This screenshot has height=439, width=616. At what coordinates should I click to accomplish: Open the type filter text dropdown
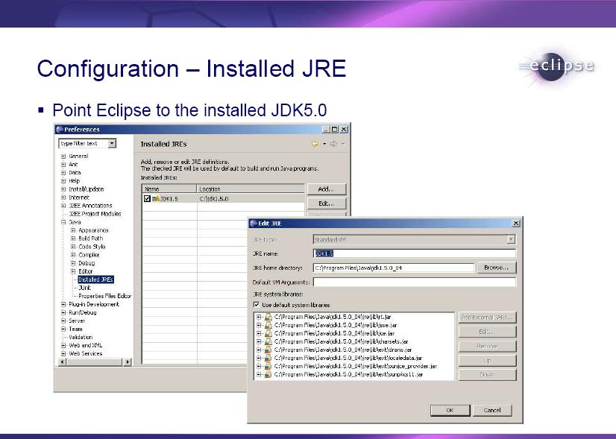tap(112, 144)
